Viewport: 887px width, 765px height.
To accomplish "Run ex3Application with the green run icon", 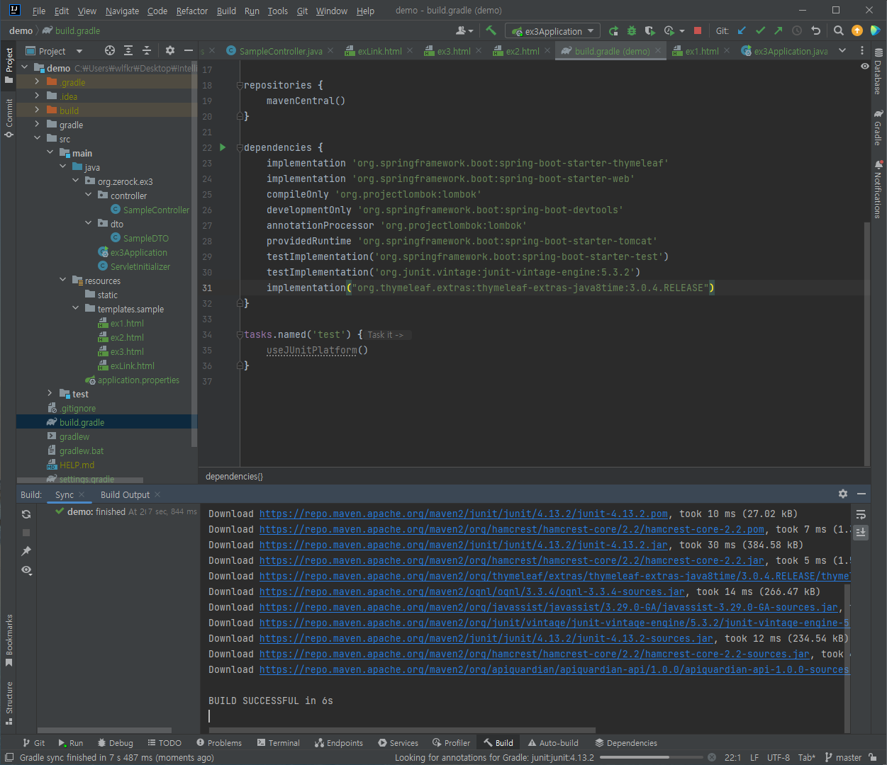I will point(613,30).
